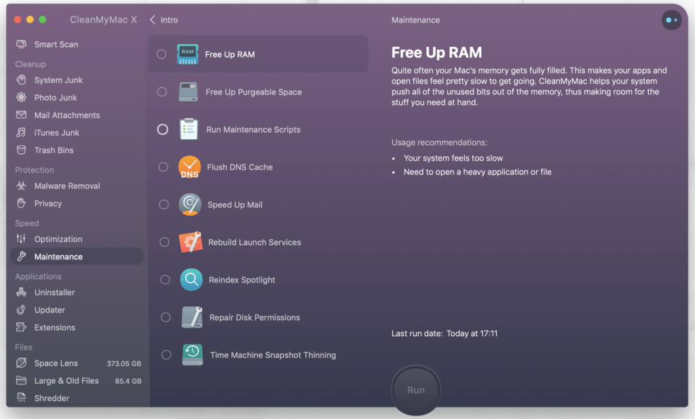
Task: Select the Reindex Spotlight radio button
Action: click(165, 280)
